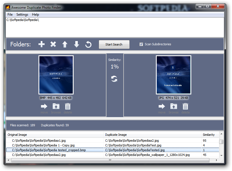Screen dimensions: 232x171
Task: Remove the folder with the X icon
Action: pos(53,44)
